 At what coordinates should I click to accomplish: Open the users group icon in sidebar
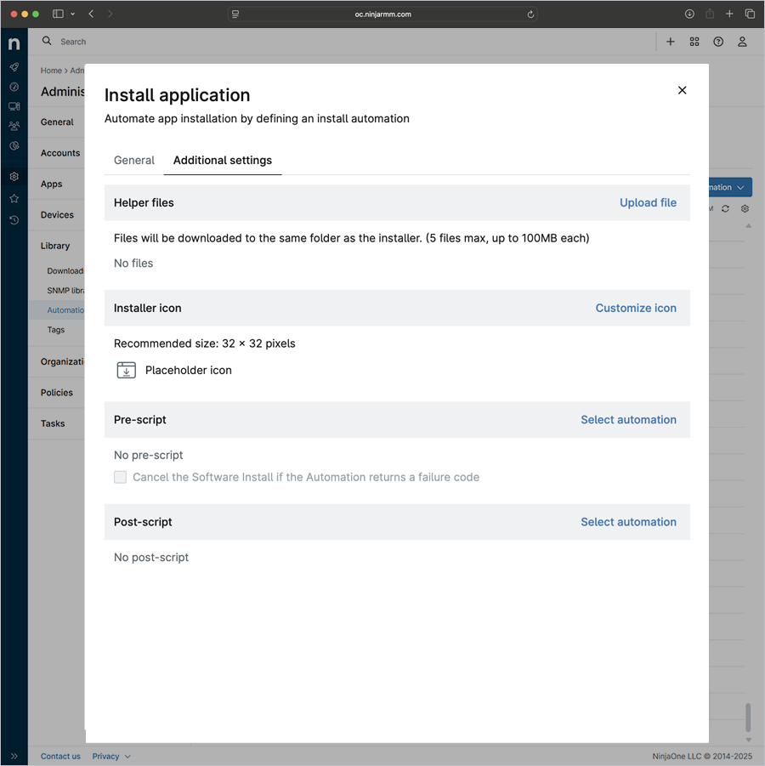[x=14, y=126]
